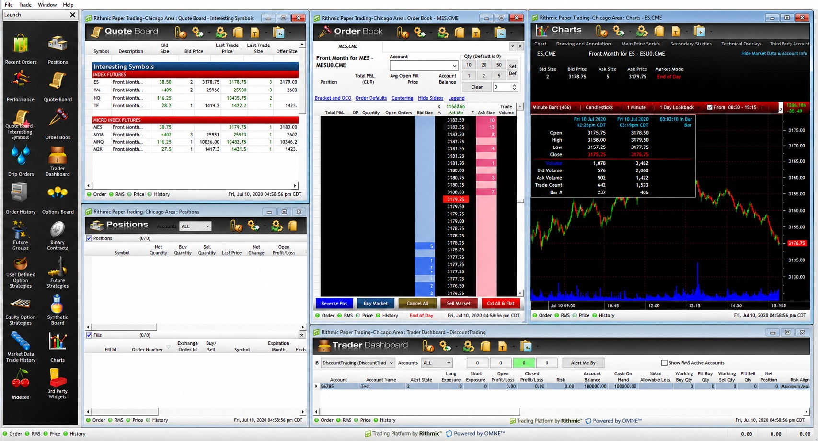The height and width of the screenshot is (441, 818).
Task: Open Drawing and Annotation chart menu
Action: click(x=583, y=44)
